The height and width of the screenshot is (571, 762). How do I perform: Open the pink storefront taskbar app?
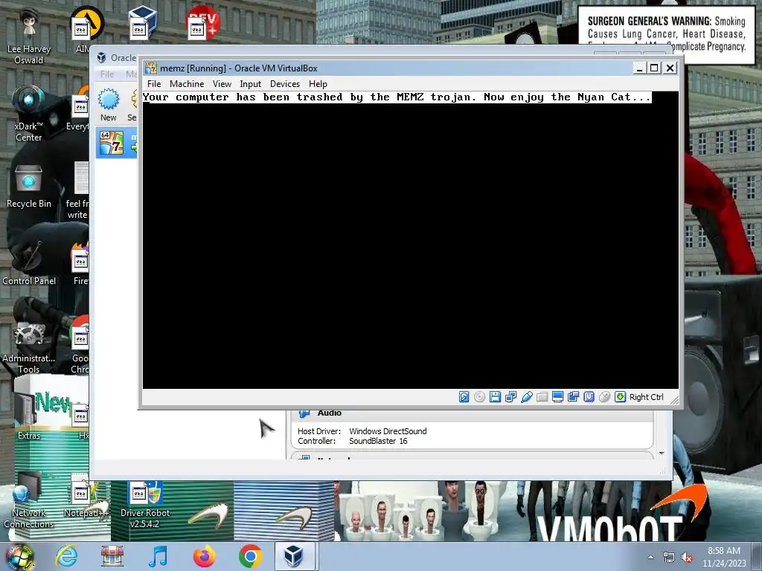point(112,556)
